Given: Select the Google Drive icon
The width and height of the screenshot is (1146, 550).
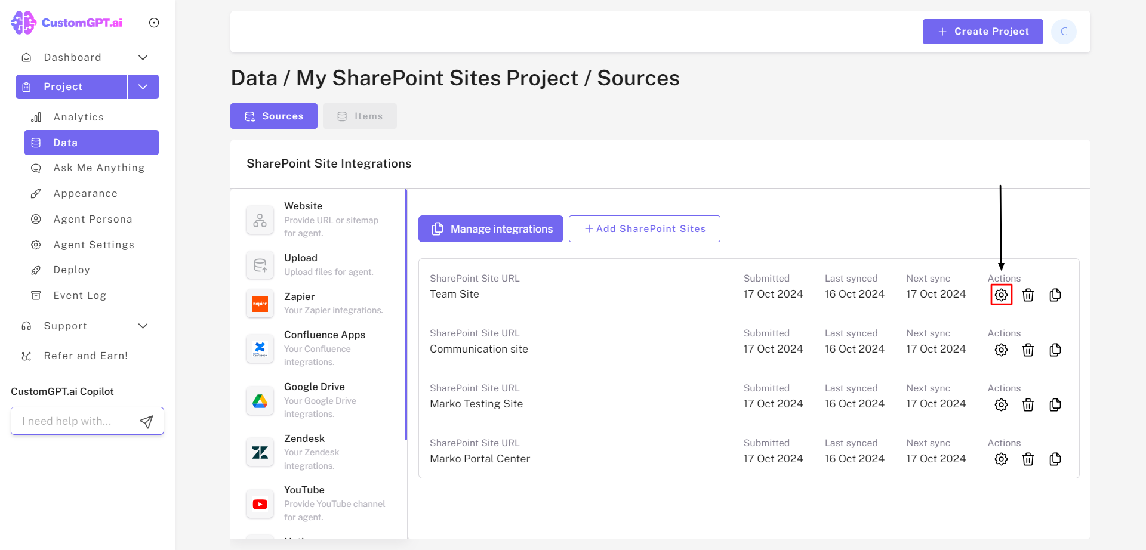Looking at the screenshot, I should click(x=260, y=400).
